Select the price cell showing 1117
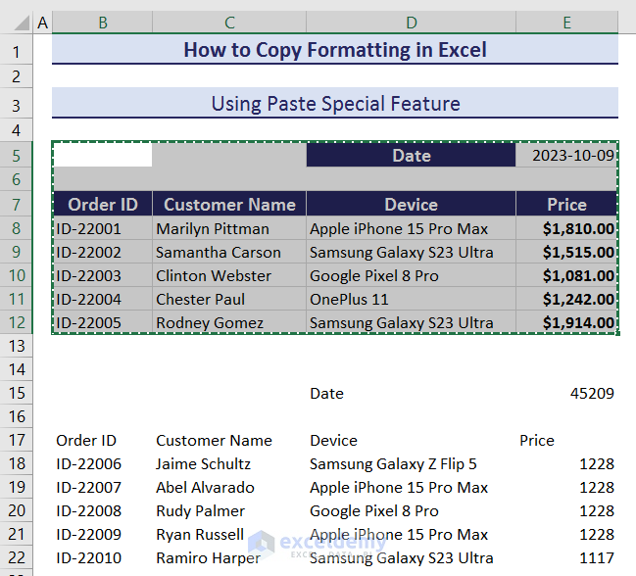Screen dimensions: 636x576 tap(566, 557)
